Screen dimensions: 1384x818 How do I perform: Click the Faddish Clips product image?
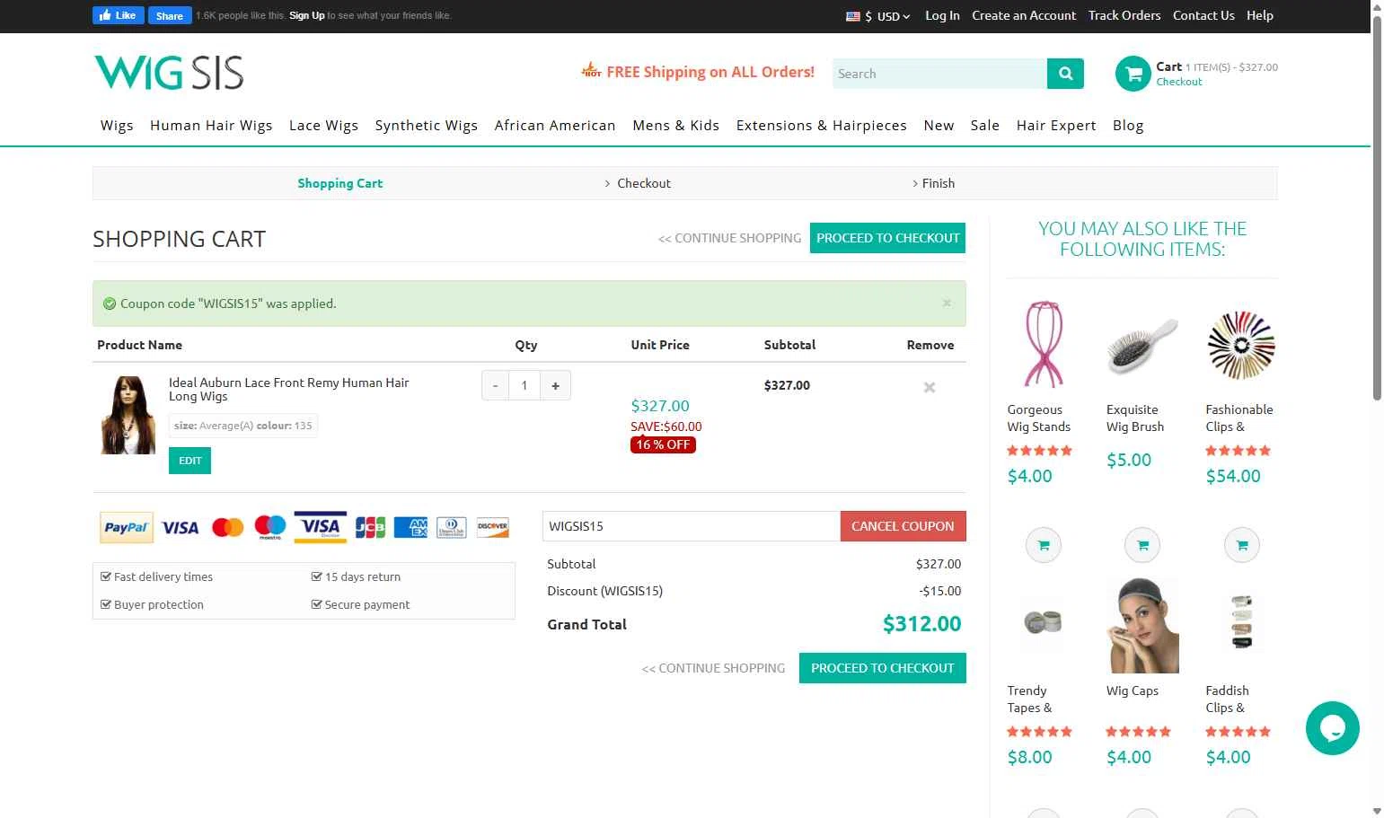pos(1242,621)
